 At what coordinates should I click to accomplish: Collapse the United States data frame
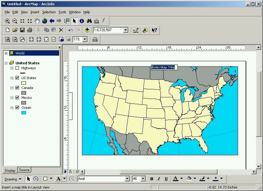click(6, 63)
